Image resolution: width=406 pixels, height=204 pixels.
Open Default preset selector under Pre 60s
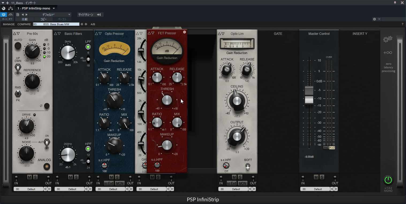[x=28, y=189]
